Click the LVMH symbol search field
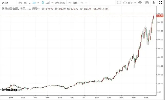 [x=8, y=3]
